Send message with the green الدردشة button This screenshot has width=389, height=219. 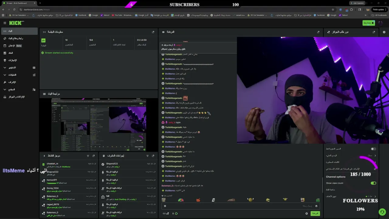pyautogui.click(x=315, y=214)
